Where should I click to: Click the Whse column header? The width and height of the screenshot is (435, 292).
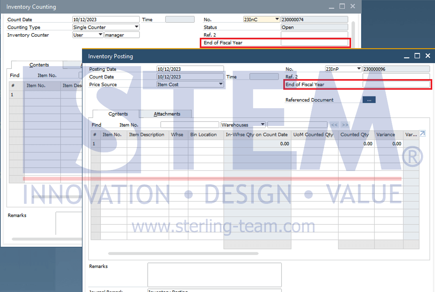tap(178, 135)
